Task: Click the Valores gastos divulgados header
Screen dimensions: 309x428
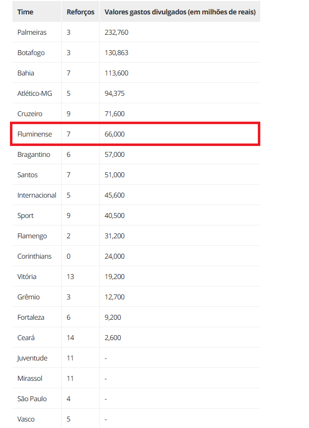Action: click(180, 12)
